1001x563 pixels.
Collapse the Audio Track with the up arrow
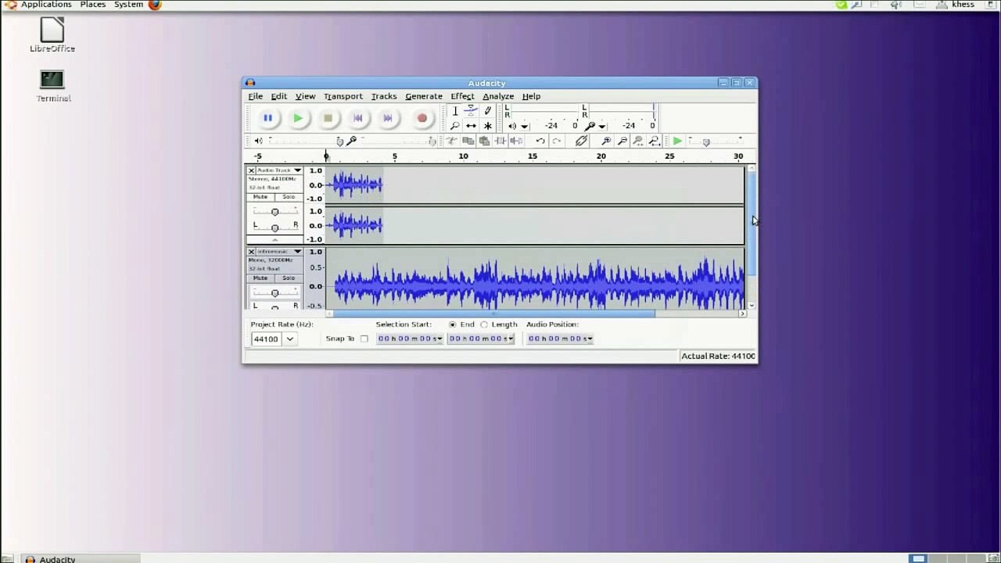(274, 239)
